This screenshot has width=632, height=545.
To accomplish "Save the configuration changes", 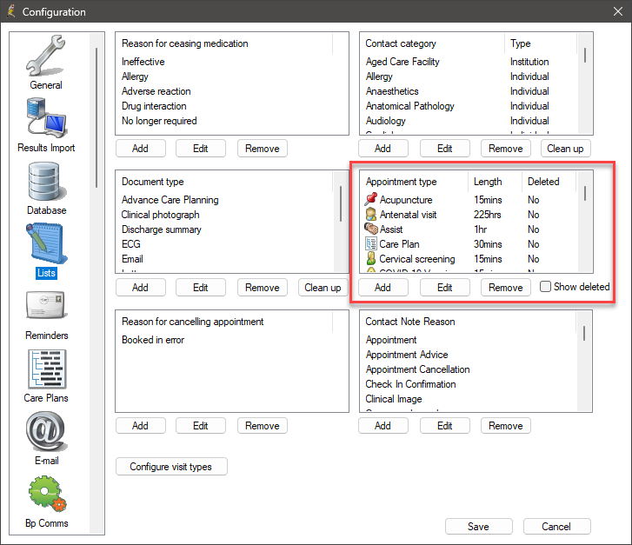I will (x=478, y=527).
